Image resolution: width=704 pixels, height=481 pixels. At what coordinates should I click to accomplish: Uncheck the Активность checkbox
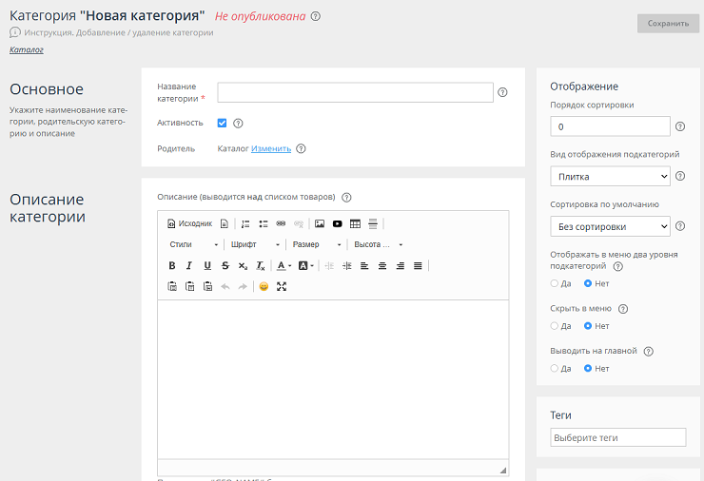point(222,123)
